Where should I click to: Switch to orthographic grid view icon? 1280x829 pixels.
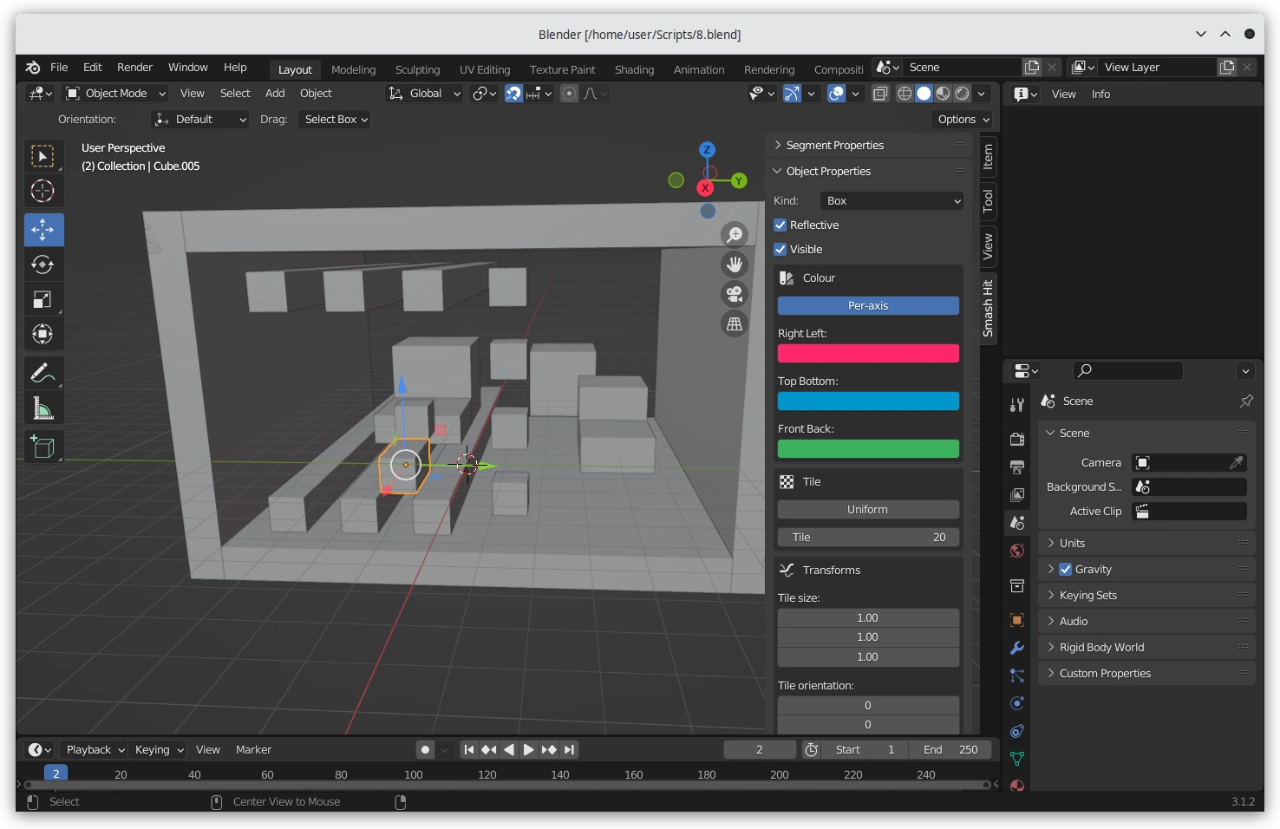coord(735,324)
